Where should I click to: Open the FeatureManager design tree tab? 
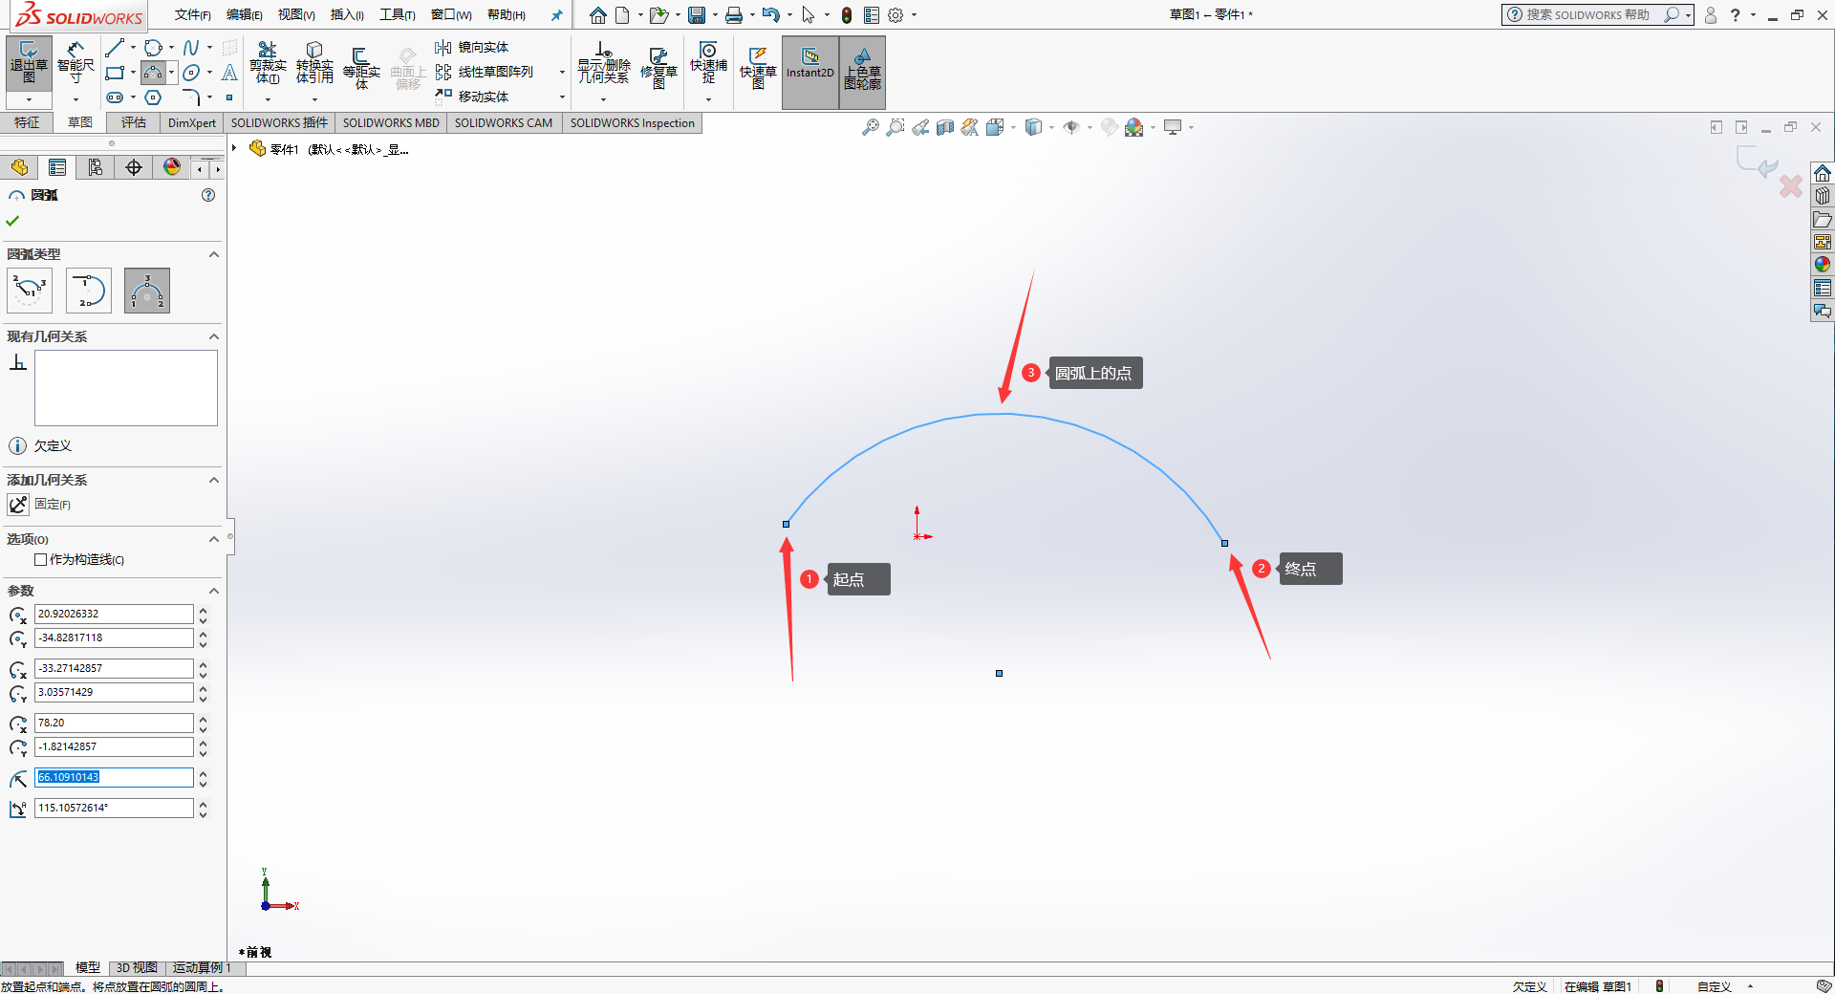click(x=19, y=167)
